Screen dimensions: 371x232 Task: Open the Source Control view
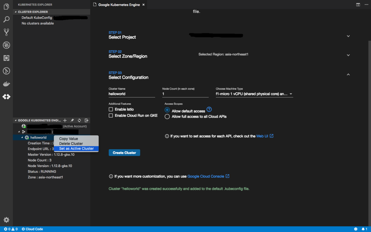6,32
